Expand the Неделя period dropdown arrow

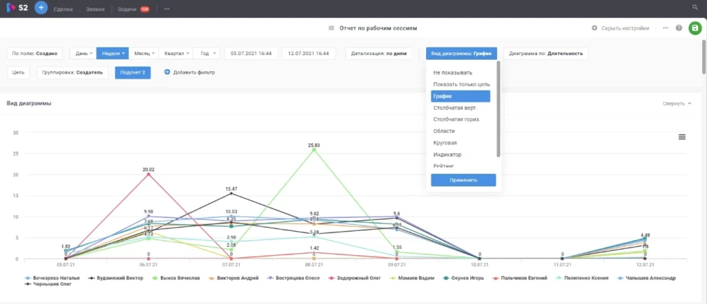[123, 54]
